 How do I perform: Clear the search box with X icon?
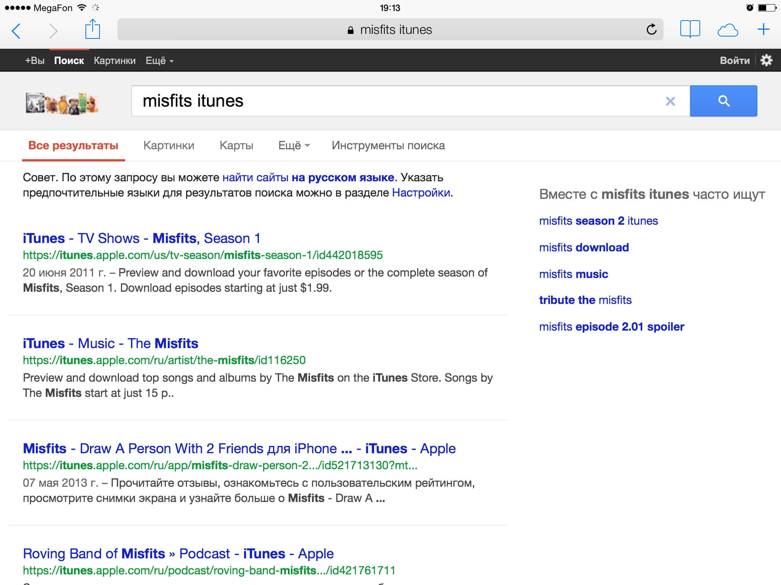670,101
